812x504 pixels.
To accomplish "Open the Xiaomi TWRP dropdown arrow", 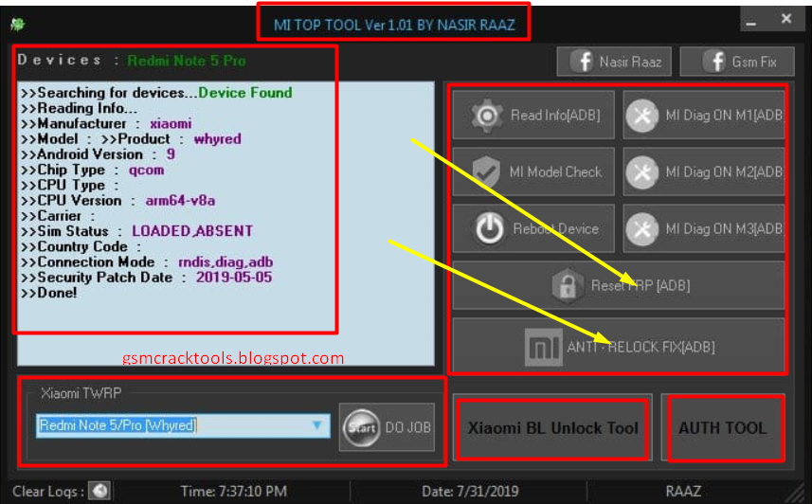I will (316, 425).
